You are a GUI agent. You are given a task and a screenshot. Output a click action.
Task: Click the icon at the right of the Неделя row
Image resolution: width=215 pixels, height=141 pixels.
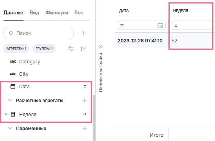(85, 114)
